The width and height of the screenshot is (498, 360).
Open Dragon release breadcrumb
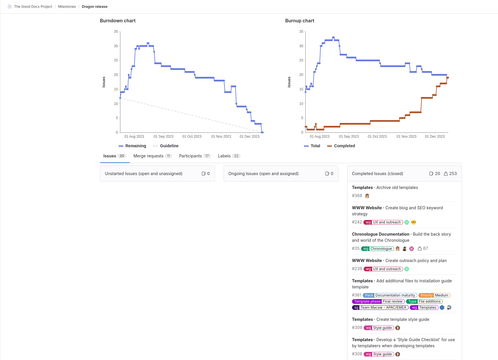[95, 7]
